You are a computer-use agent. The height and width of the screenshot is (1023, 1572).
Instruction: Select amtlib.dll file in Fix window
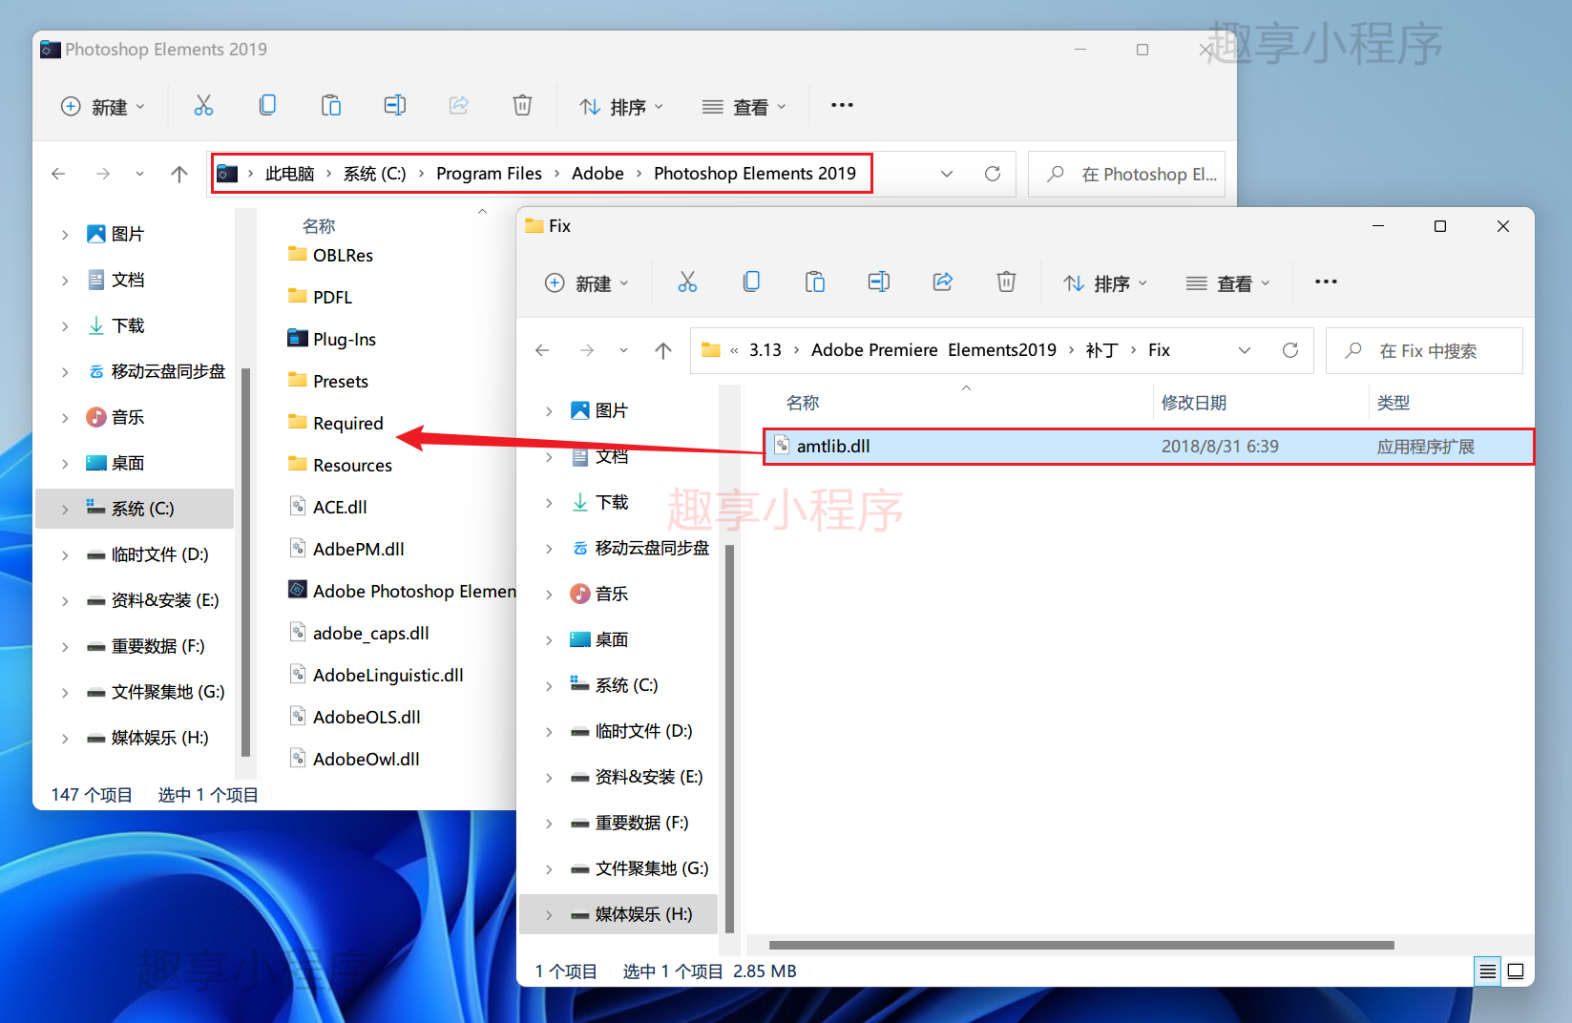tap(1148, 447)
